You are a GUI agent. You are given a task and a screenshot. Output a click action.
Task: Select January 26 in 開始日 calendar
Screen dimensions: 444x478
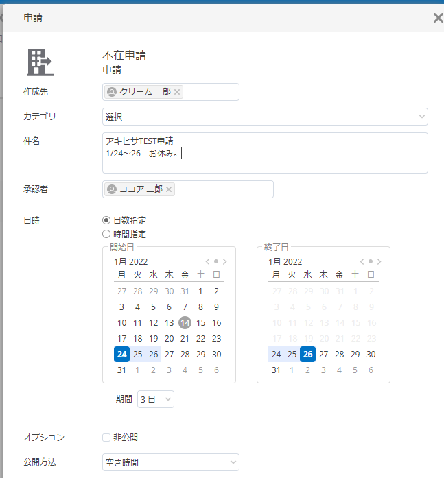154,355
